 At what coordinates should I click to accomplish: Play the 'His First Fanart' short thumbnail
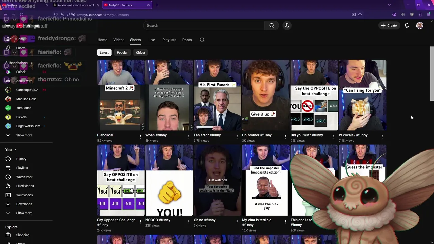click(217, 95)
